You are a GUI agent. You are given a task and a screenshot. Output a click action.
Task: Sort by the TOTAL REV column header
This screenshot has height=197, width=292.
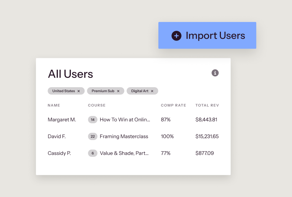(207, 105)
